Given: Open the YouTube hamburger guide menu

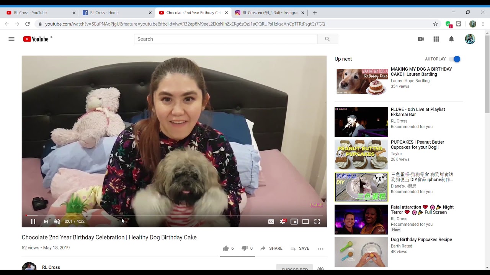Looking at the screenshot, I should (11, 39).
